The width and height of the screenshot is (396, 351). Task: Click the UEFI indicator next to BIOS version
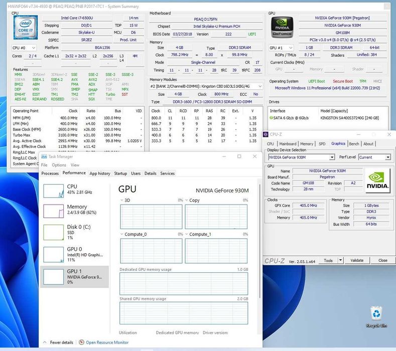pyautogui.click(x=252, y=34)
